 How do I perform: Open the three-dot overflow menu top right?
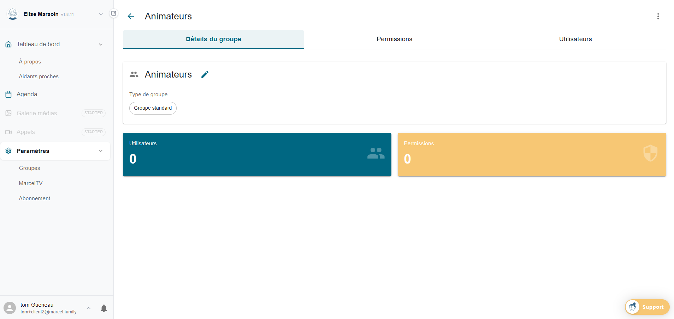coord(658,16)
